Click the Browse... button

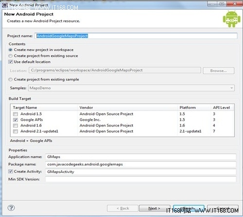pos(218,71)
